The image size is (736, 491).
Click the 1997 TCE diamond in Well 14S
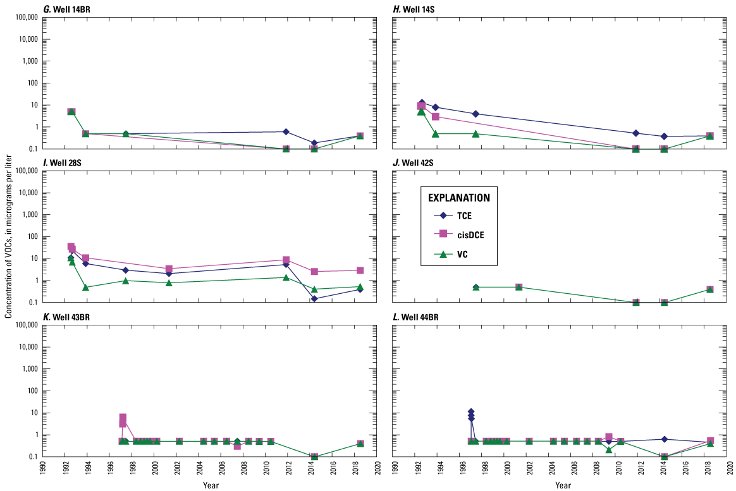coord(475,114)
